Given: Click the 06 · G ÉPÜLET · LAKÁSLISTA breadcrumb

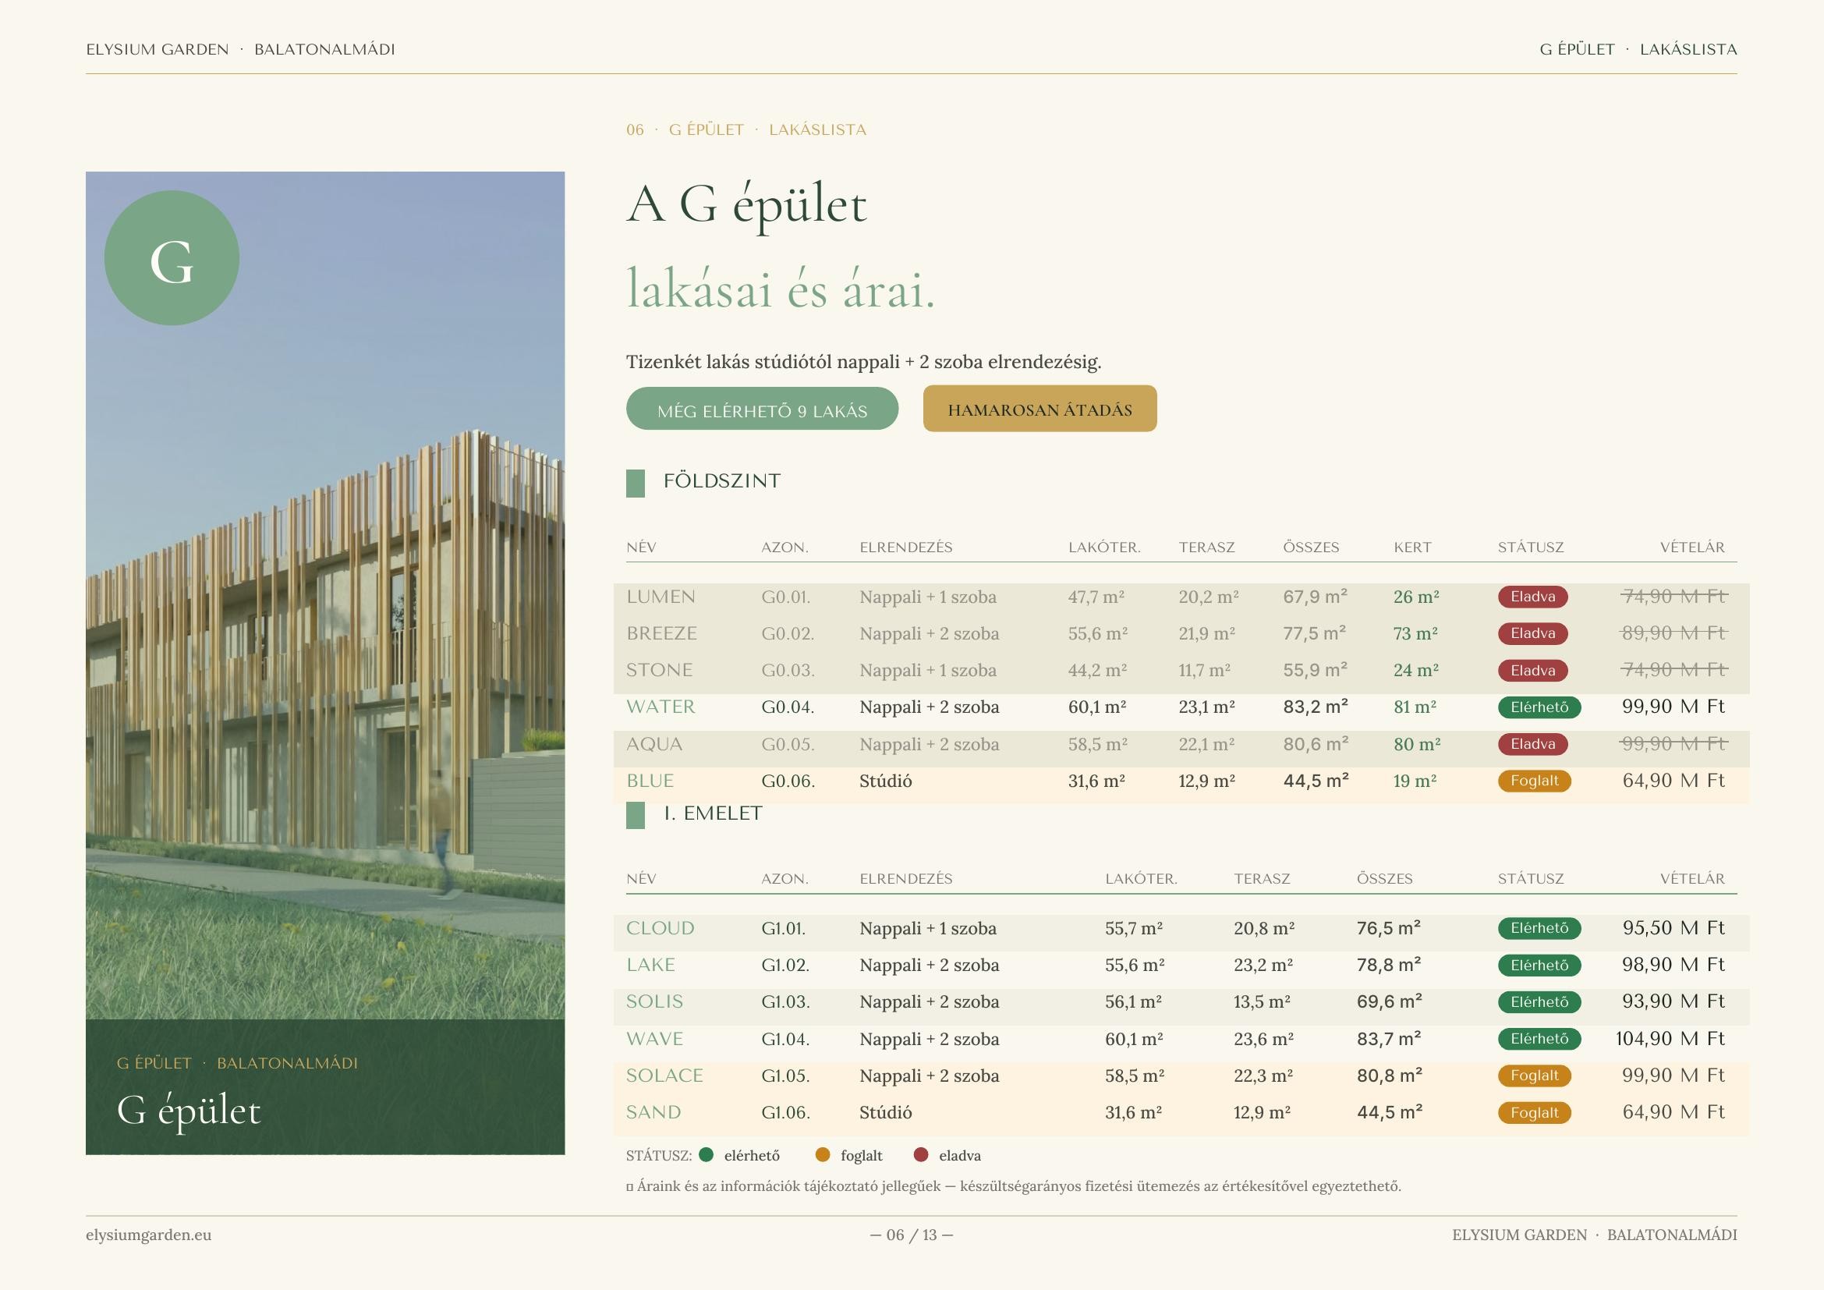Looking at the screenshot, I should (746, 129).
